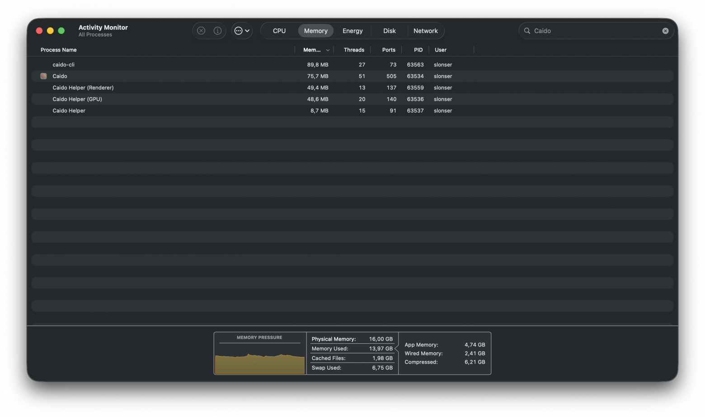Show the Disk tab

[x=390, y=31]
